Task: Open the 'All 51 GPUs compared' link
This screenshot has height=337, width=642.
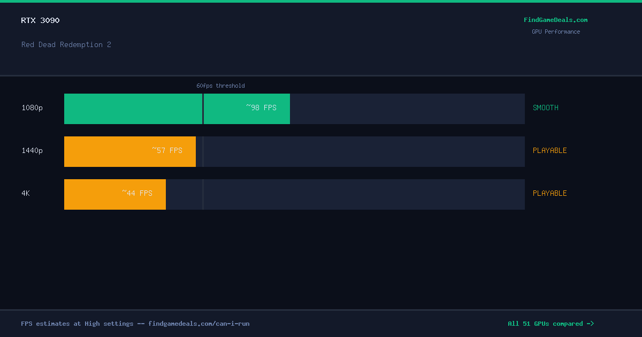Action: point(551,324)
